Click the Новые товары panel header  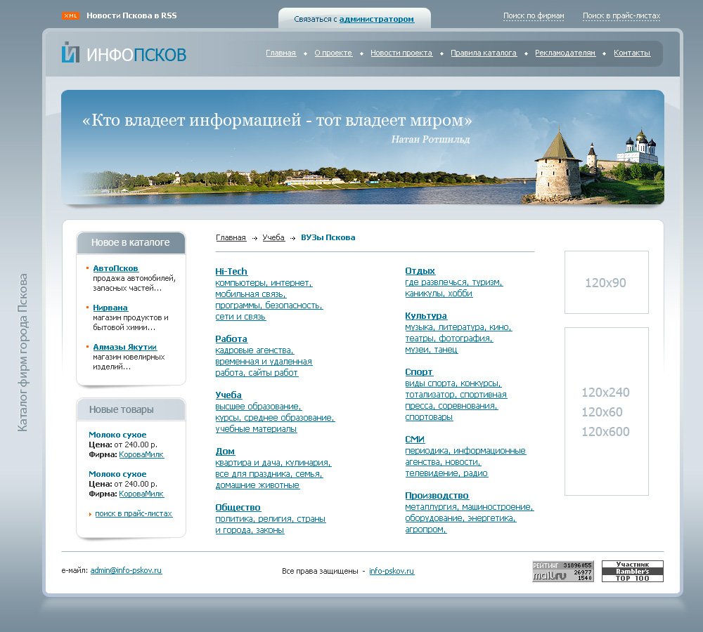pos(131,409)
